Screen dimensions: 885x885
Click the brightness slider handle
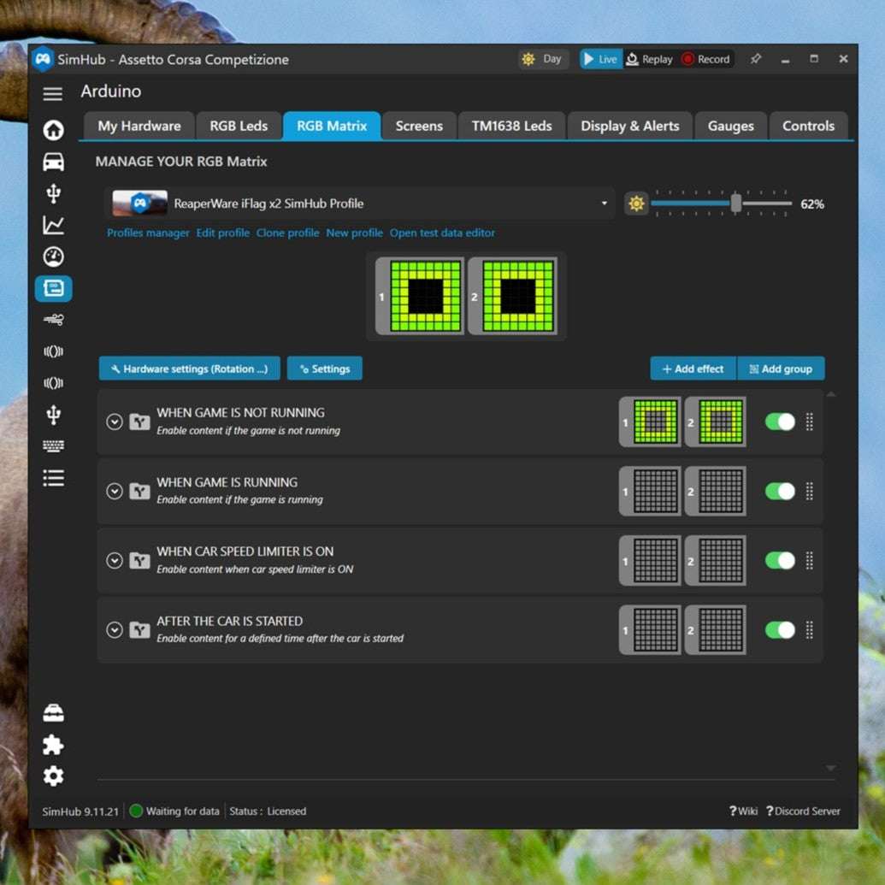click(x=736, y=204)
